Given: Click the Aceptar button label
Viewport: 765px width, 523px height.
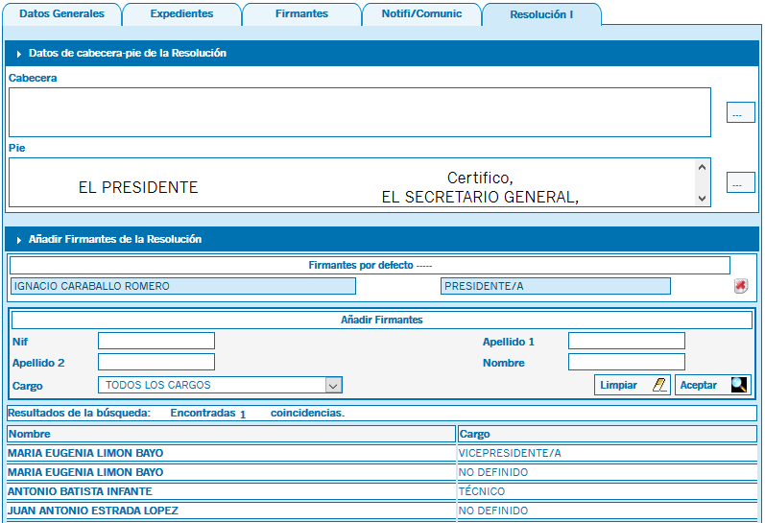Looking at the screenshot, I should [x=698, y=385].
